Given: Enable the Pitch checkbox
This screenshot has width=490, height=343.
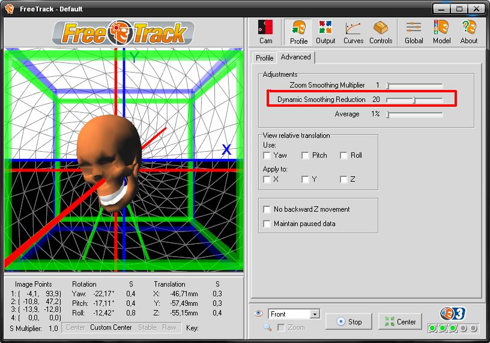Looking at the screenshot, I should (x=305, y=155).
